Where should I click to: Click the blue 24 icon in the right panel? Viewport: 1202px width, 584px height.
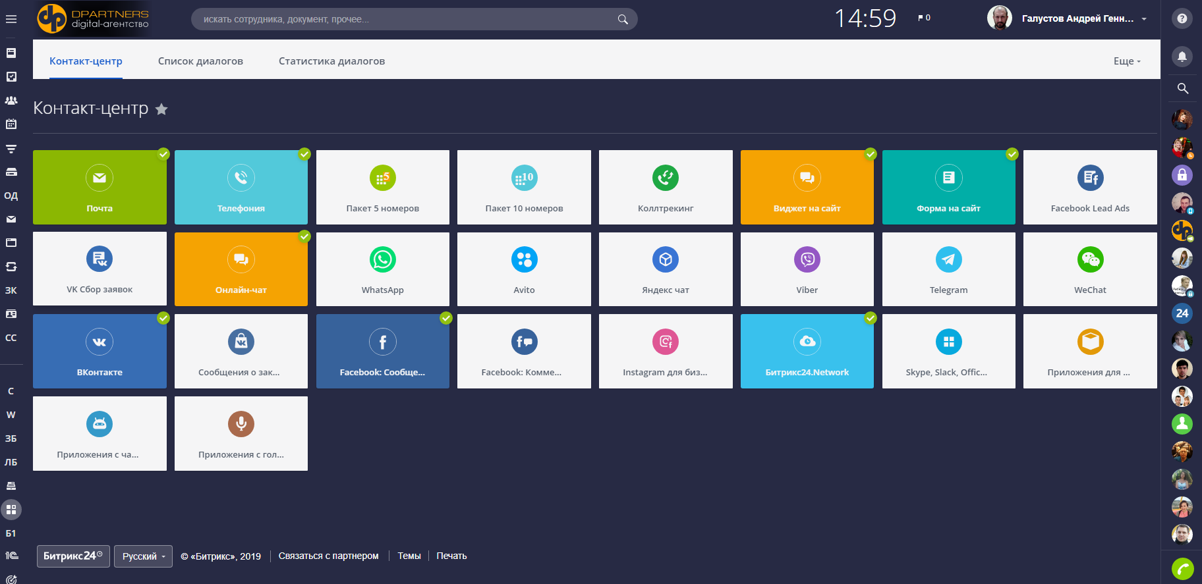[1182, 313]
